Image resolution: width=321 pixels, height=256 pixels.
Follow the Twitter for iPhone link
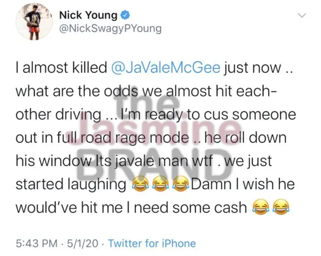[x=152, y=243]
